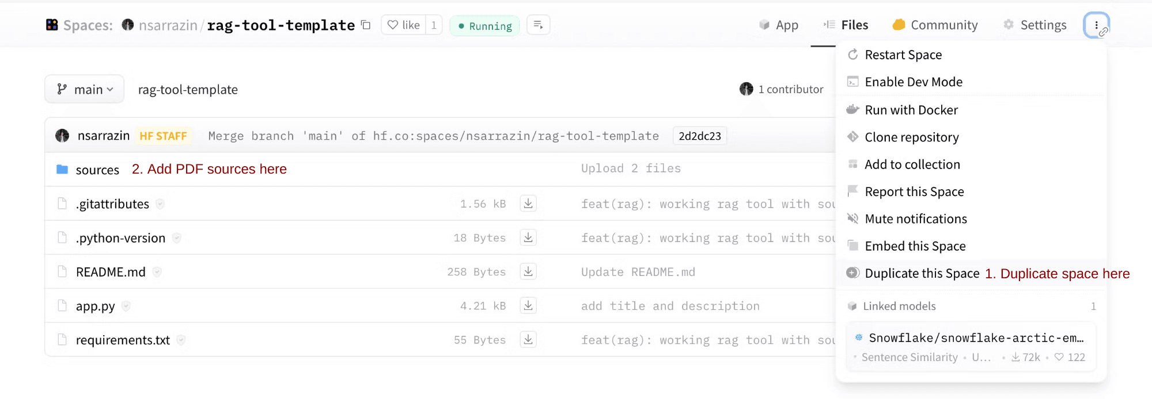Open nsarrazin profile in commit row
This screenshot has width=1152, height=399.
tap(104, 136)
